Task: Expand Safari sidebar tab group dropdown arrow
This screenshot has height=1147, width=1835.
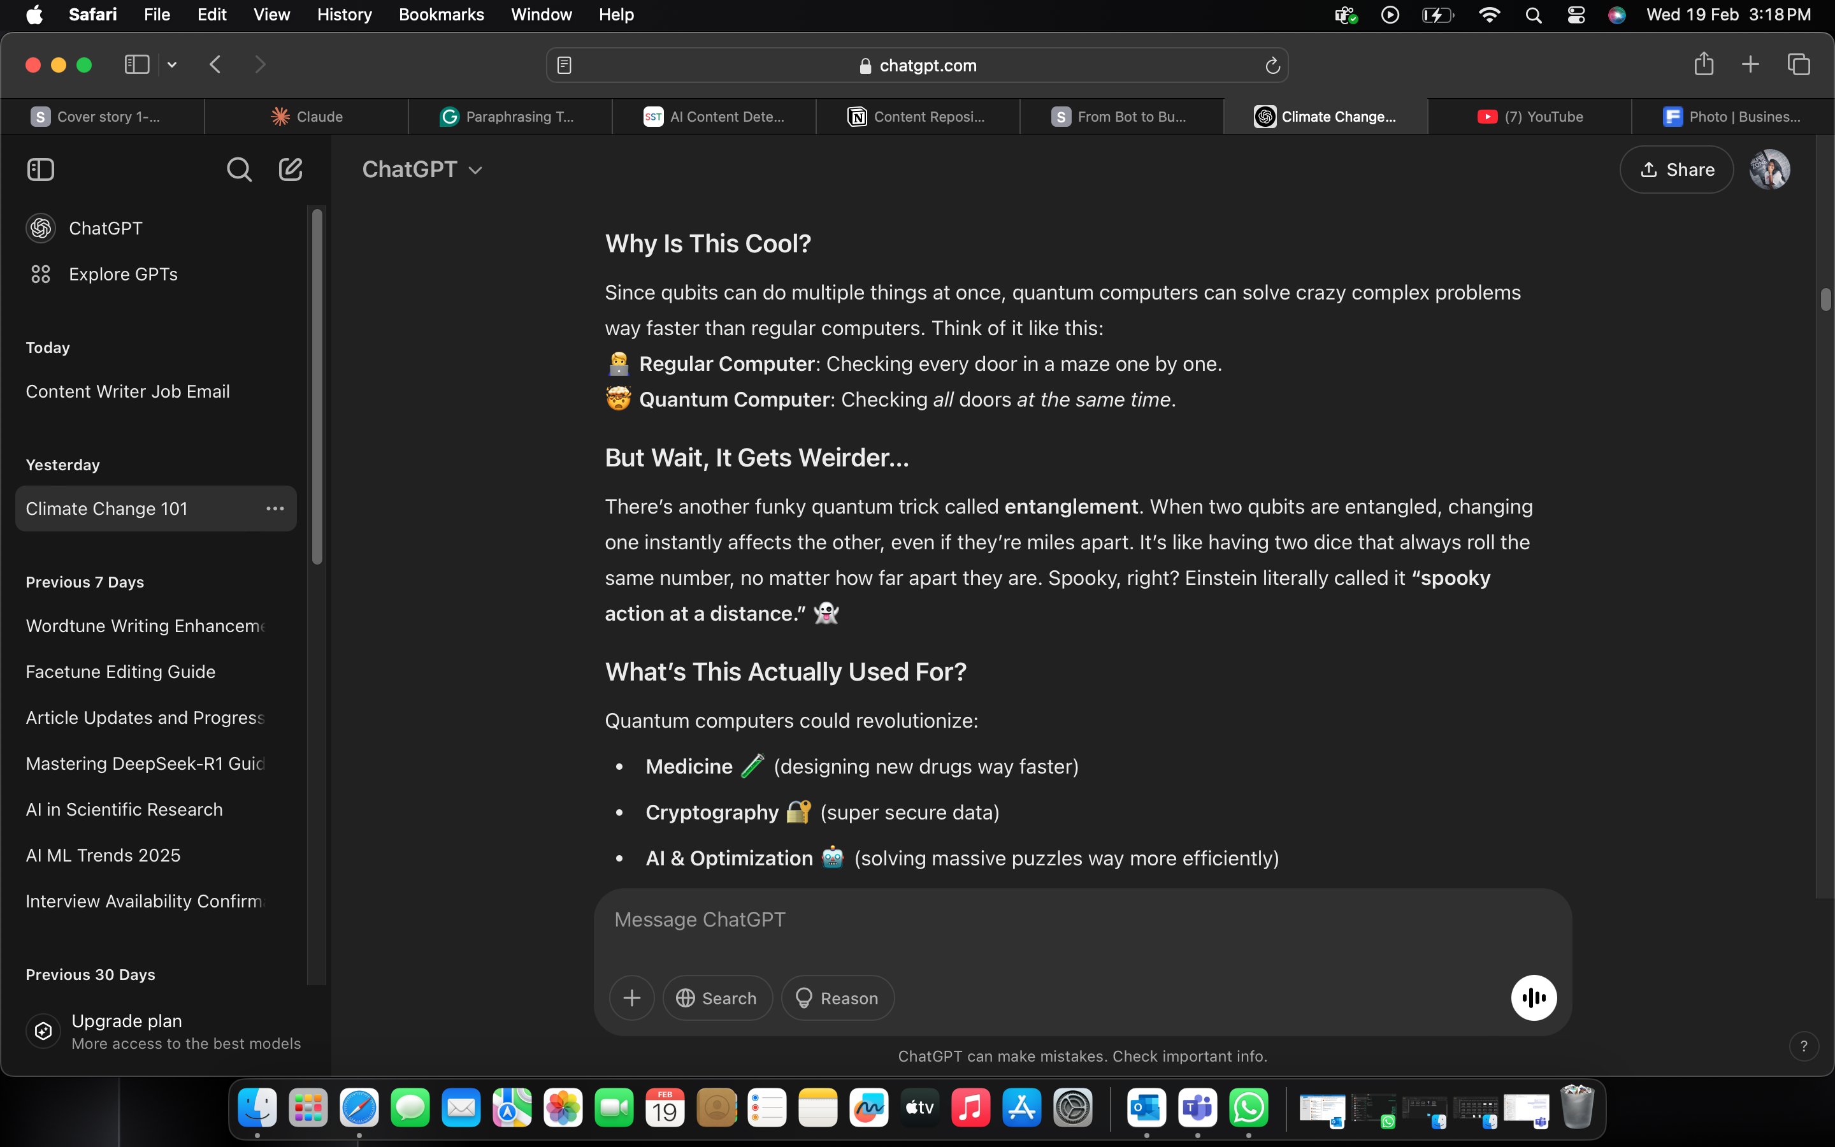Action: point(172,64)
